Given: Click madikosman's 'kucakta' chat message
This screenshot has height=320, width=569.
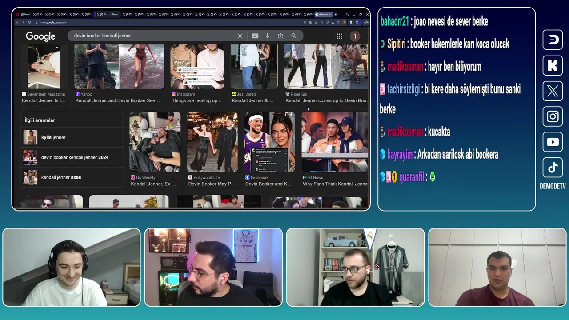Looking at the screenshot, I should click(x=439, y=132).
